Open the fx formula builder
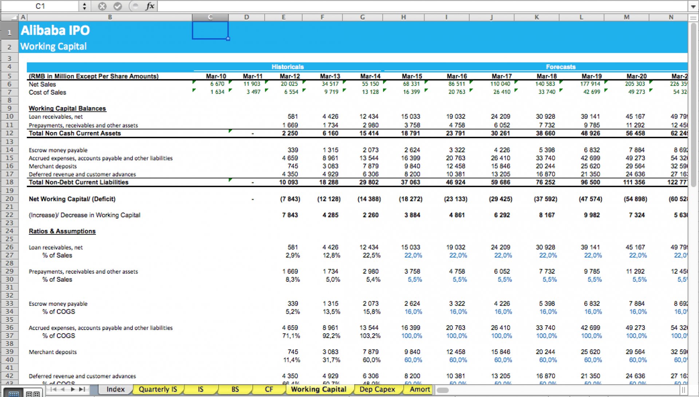The height and width of the screenshot is (397, 699). click(150, 6)
